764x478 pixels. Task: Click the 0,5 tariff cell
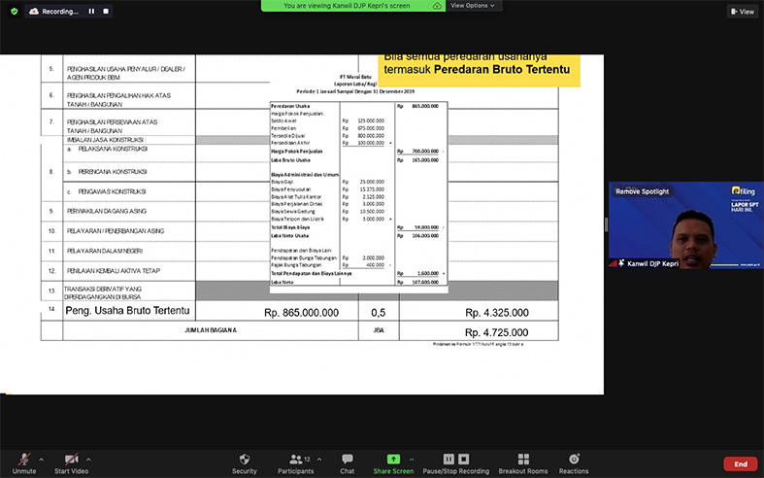coord(378,313)
